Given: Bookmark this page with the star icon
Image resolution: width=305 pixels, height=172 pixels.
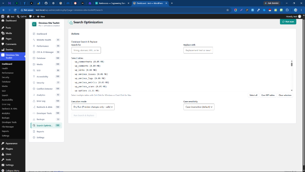Looking at the screenshot, I should 228,10.
